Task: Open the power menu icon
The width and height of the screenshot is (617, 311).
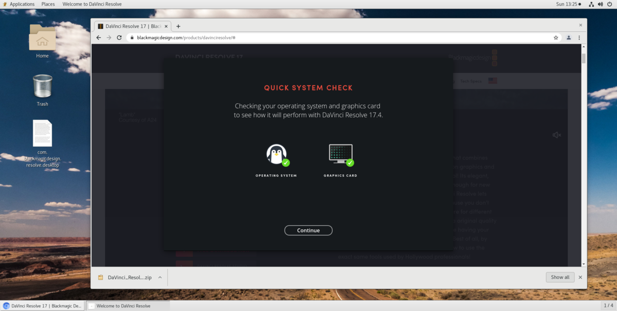Action: pos(609,4)
